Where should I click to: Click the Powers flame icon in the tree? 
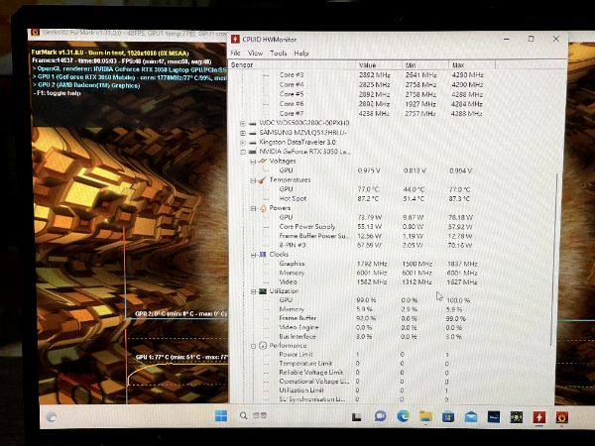click(263, 208)
